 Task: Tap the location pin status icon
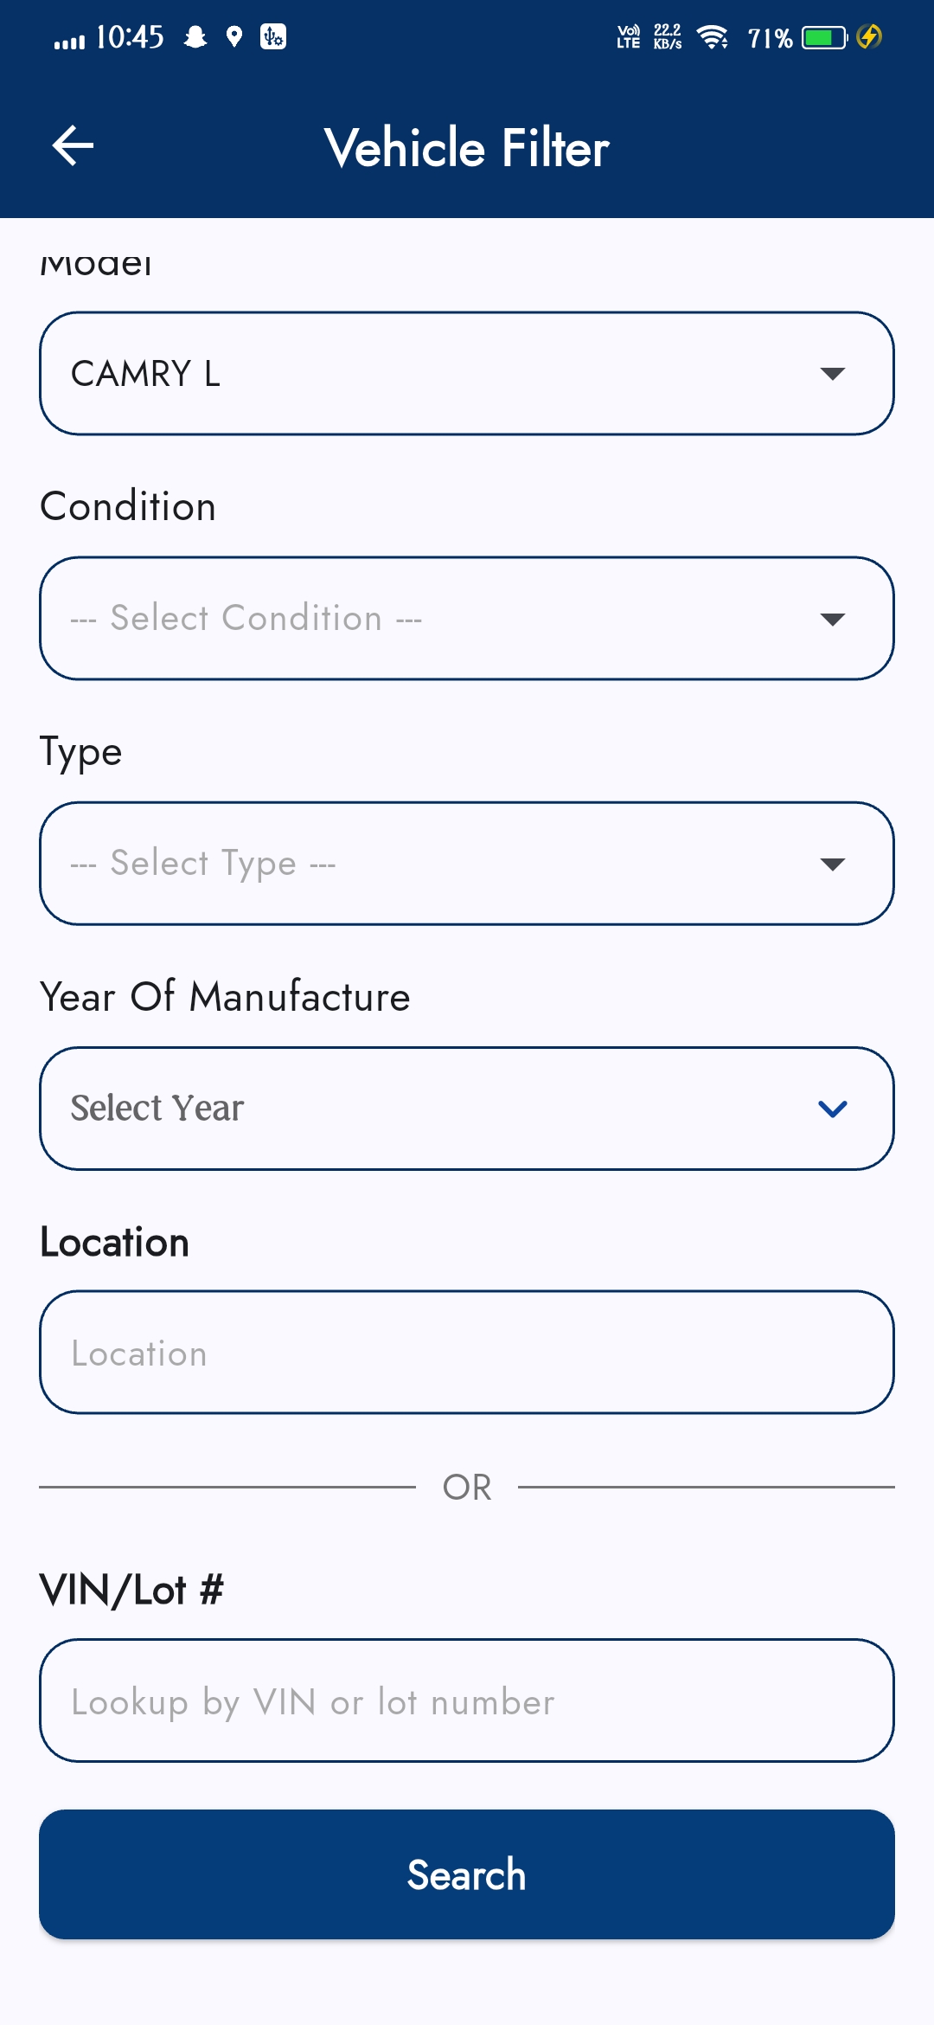[233, 36]
